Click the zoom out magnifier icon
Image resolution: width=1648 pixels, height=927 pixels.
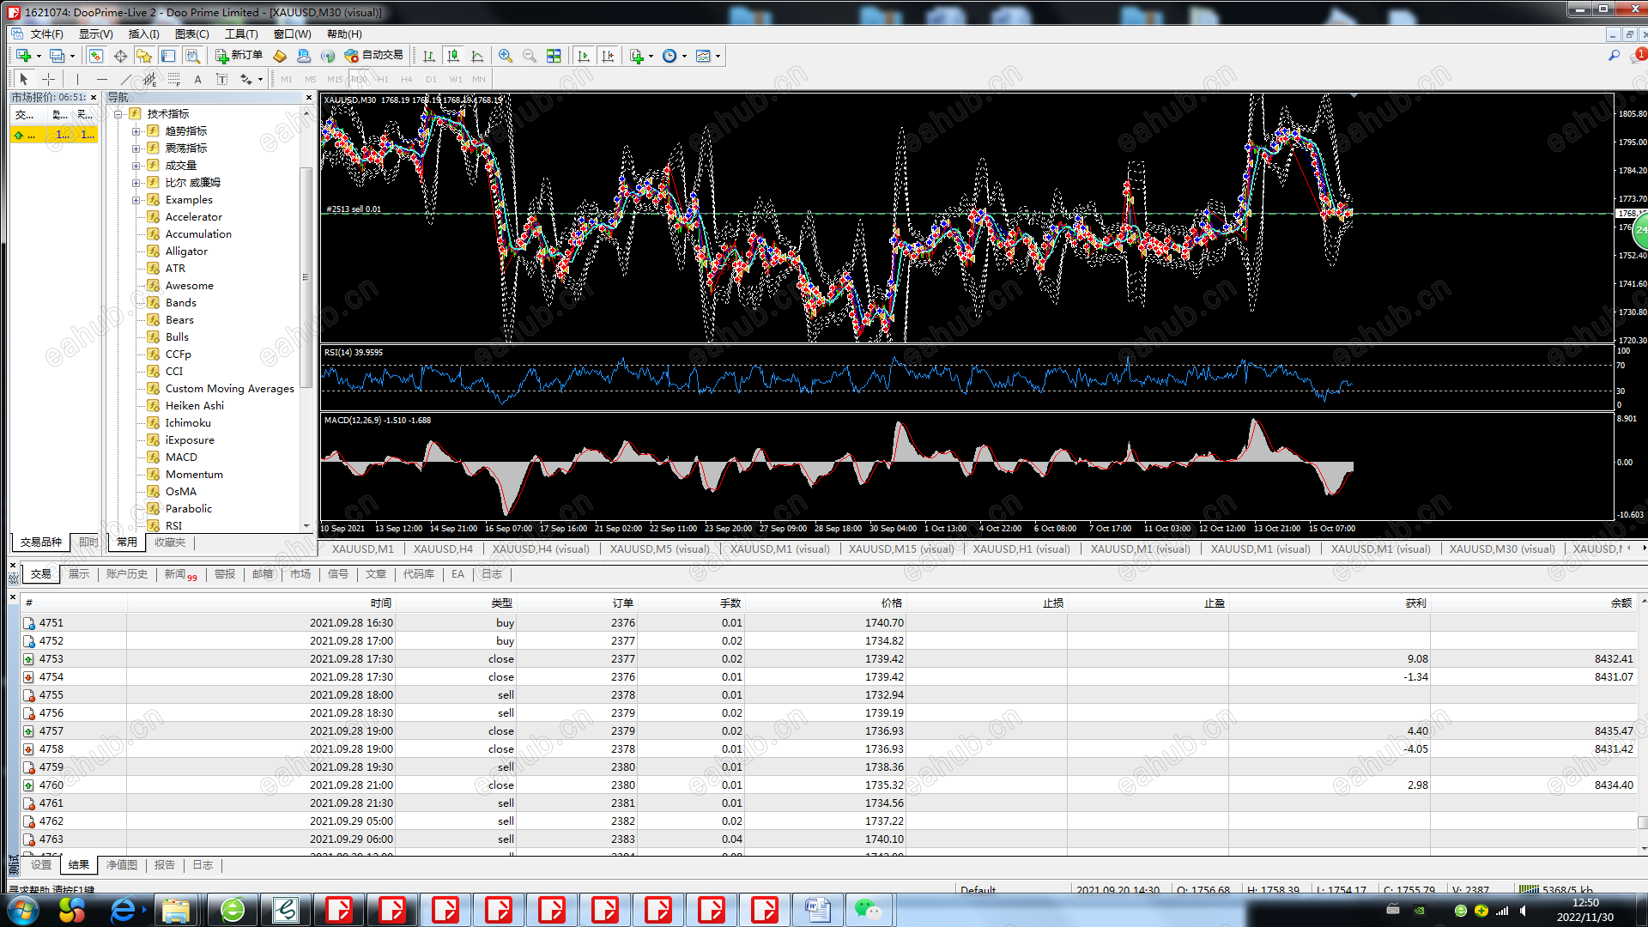(530, 56)
